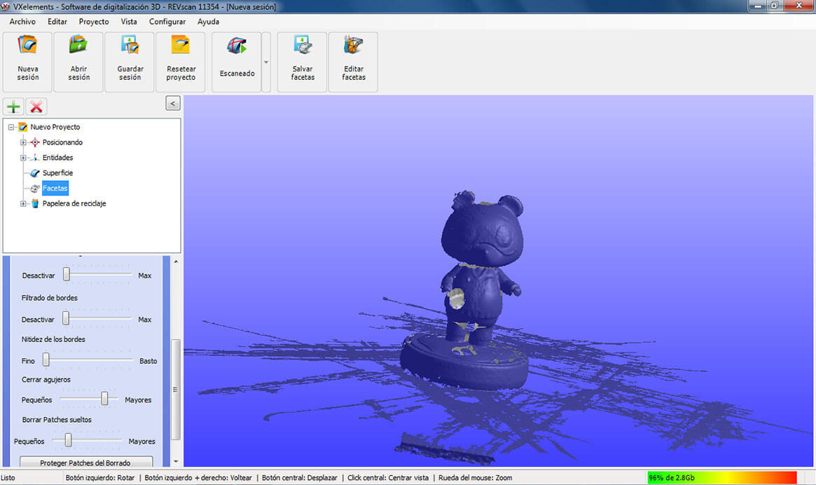Click the Listo status text
The height and width of the screenshot is (485, 816).
(8, 478)
